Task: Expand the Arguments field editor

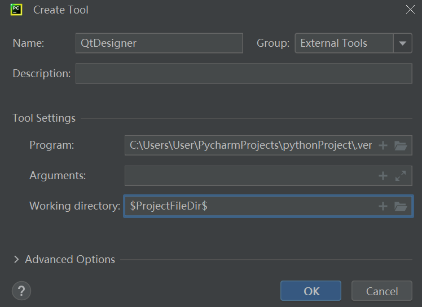Action: (x=401, y=176)
